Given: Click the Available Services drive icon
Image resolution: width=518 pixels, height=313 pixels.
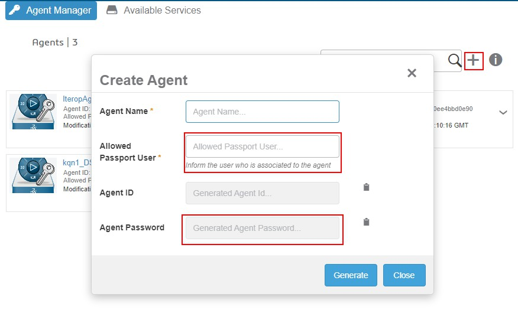Looking at the screenshot, I should pos(112,10).
